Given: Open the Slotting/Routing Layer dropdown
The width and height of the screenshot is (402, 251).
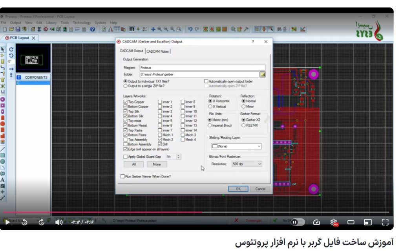Looking at the screenshot, I should pyautogui.click(x=236, y=146).
